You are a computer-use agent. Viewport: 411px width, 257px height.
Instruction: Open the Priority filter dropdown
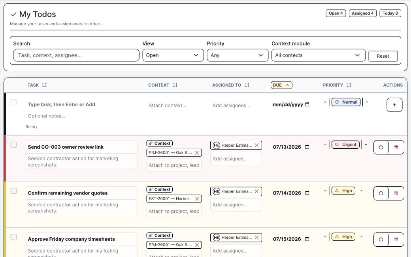point(238,55)
